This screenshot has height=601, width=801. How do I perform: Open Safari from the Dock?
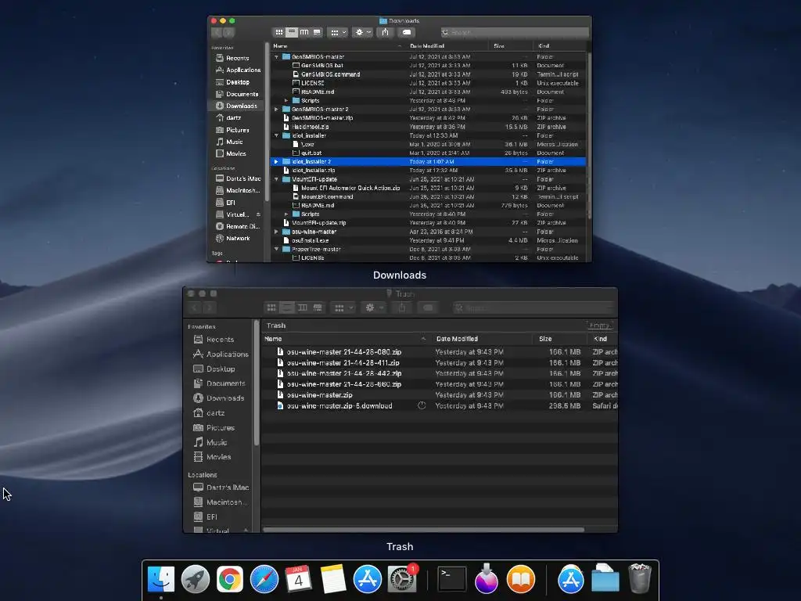tap(264, 579)
